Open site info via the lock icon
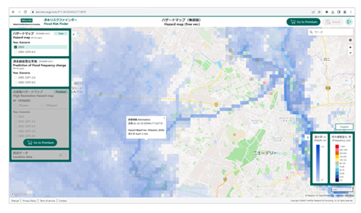The width and height of the screenshot is (361, 213). 33,12
